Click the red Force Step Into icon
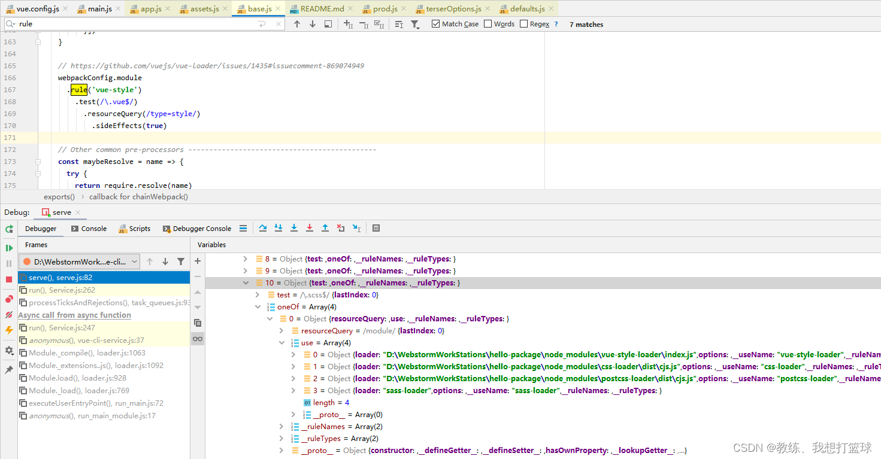The image size is (881, 459). point(310,228)
